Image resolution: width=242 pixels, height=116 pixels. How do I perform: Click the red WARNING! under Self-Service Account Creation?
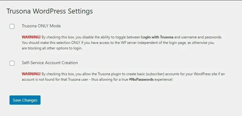tap(31, 74)
